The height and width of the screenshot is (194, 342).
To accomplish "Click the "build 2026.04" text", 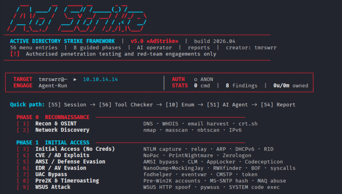I will (215, 41).
